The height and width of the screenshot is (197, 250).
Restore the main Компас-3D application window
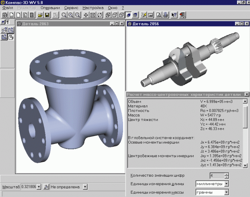click(x=243, y=2)
